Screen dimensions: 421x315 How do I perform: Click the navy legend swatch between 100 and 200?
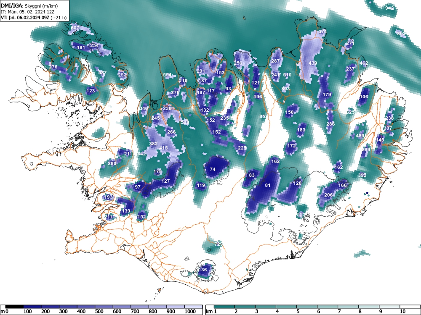(32, 307)
